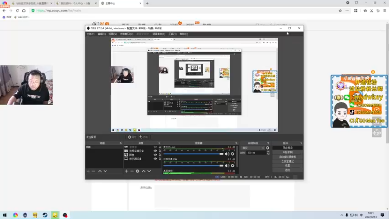This screenshot has width=389, height=219.
Task: Hide the display capture source
Action: pos(155,159)
